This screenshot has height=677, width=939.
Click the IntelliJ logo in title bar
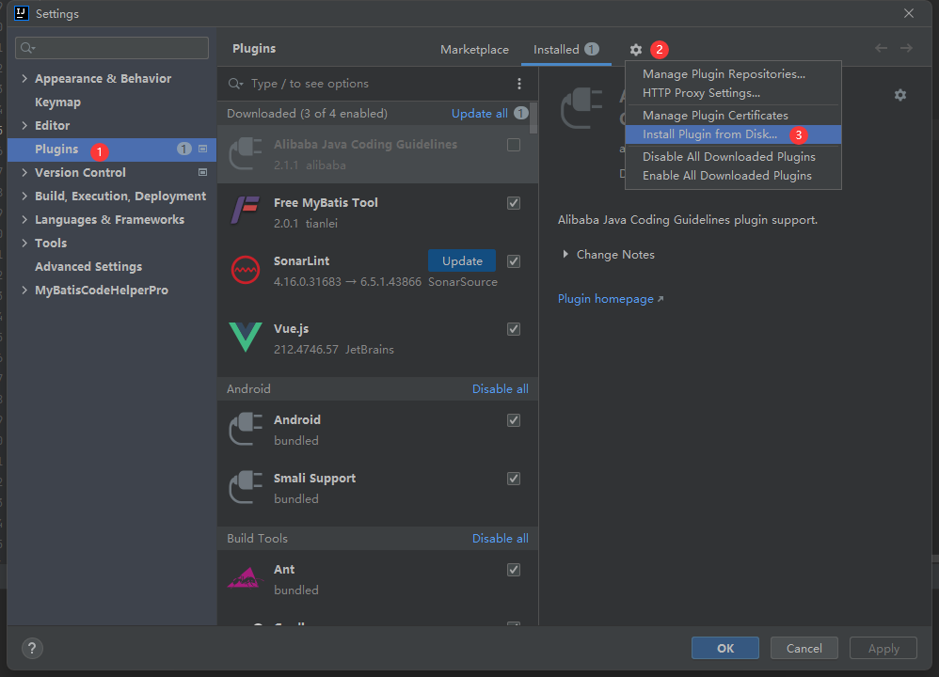(21, 13)
